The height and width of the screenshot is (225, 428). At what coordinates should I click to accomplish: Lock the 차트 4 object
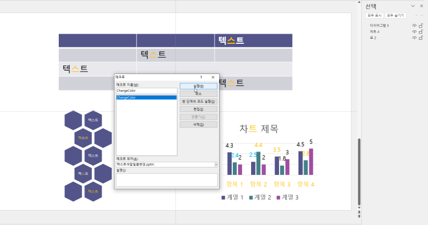(421, 31)
